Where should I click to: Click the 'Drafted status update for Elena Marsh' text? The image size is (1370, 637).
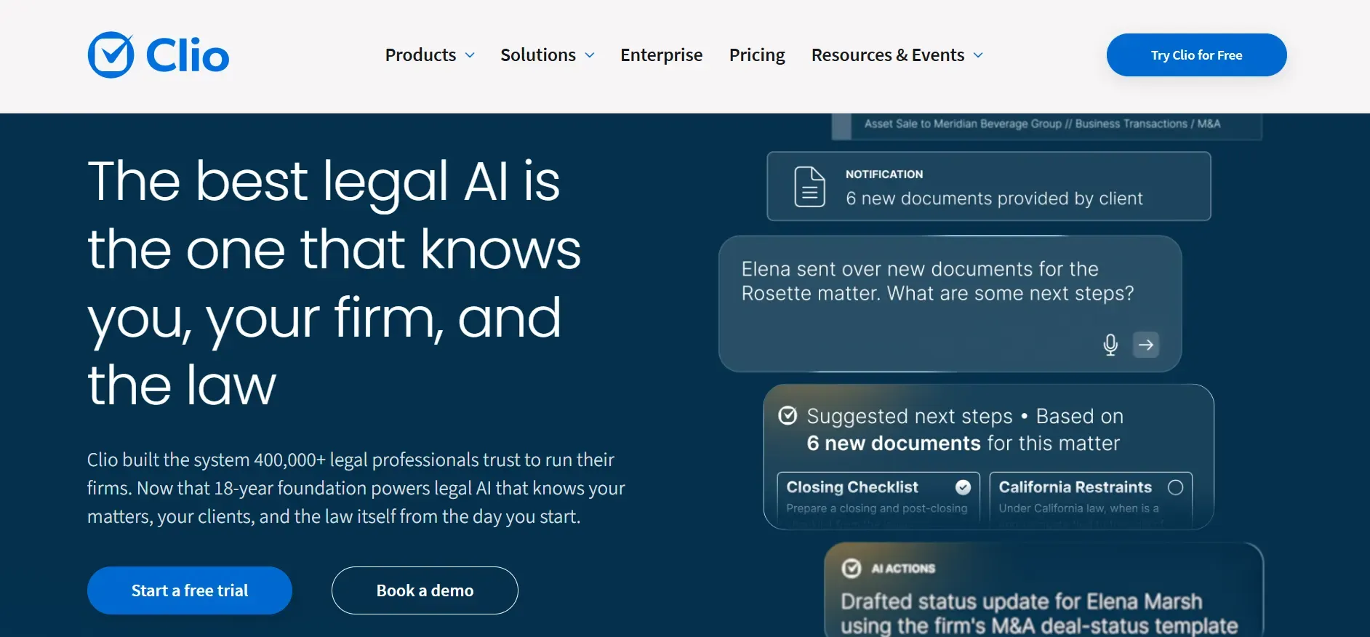pos(1039,613)
